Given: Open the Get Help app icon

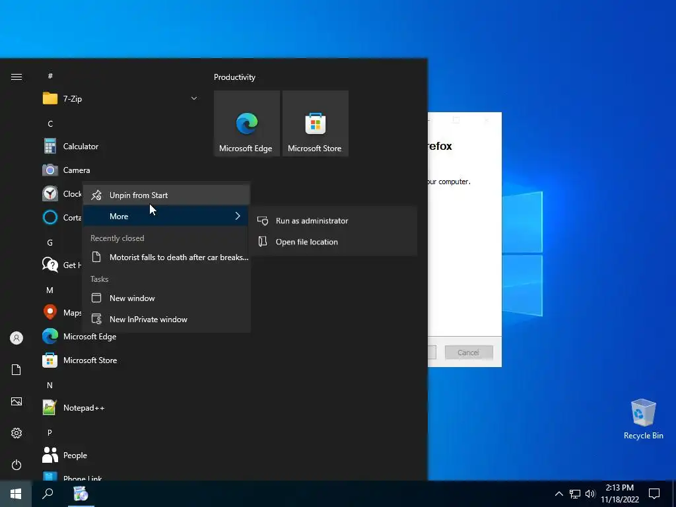Looking at the screenshot, I should [50, 265].
